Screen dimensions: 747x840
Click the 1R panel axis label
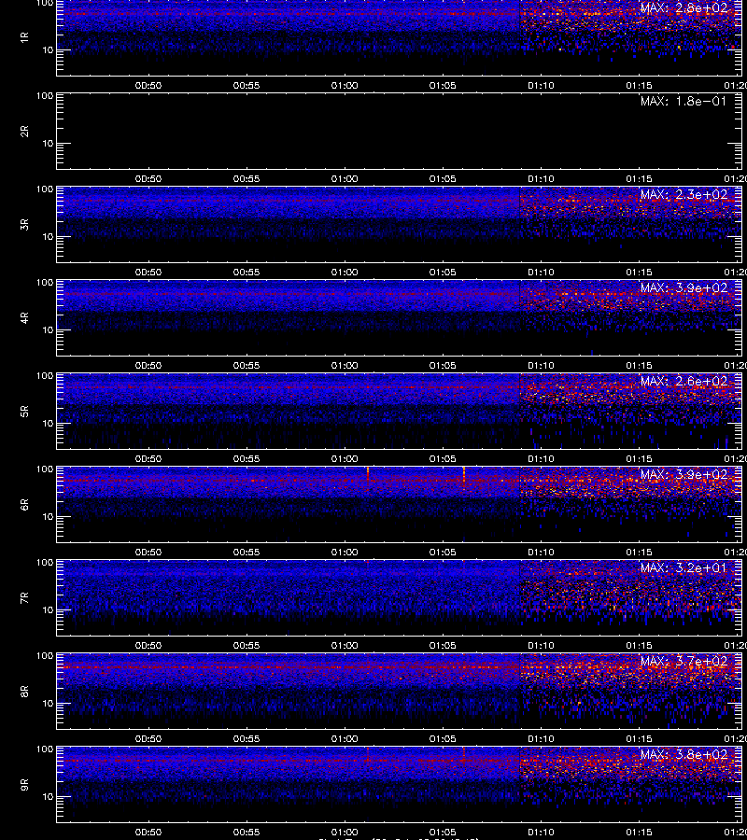(x=24, y=37)
